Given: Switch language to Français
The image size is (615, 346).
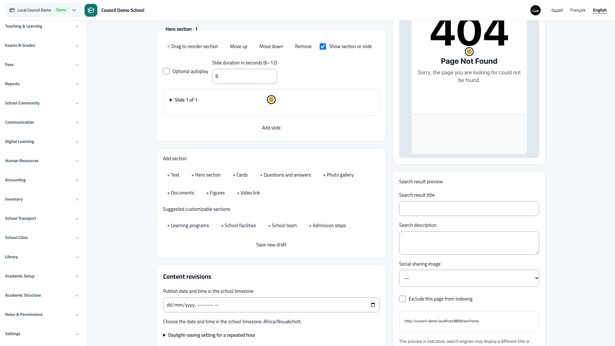Looking at the screenshot, I should point(578,10).
